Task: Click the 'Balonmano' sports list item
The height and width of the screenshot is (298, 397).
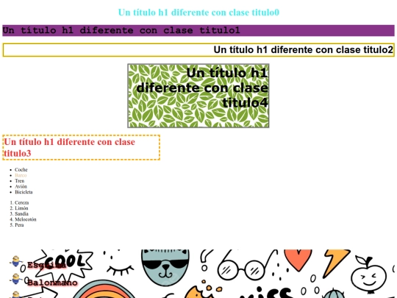Action: (x=52, y=283)
